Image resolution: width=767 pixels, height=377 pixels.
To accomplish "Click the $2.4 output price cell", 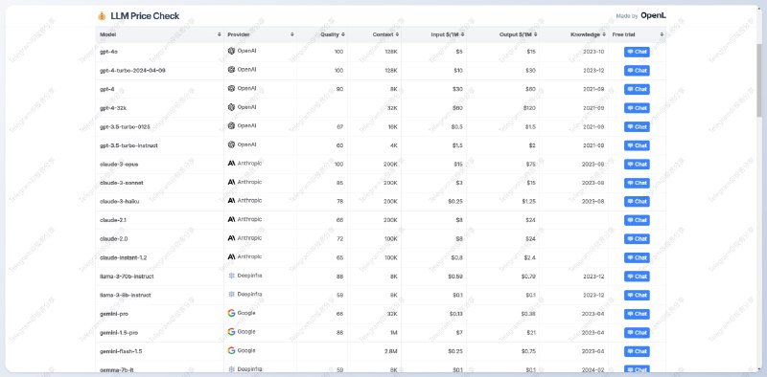I will 530,257.
